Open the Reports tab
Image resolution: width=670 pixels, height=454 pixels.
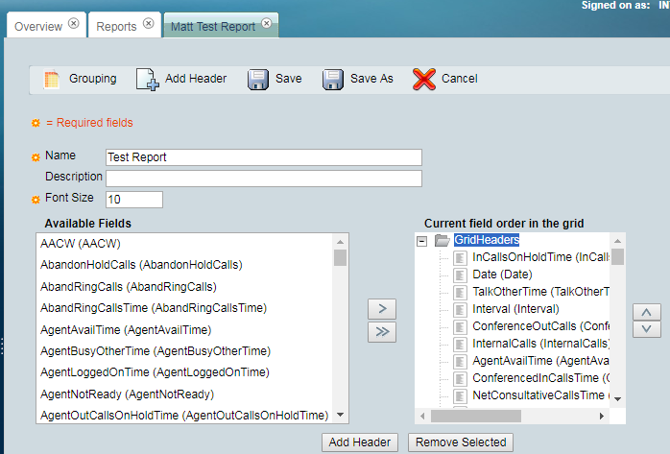(116, 26)
